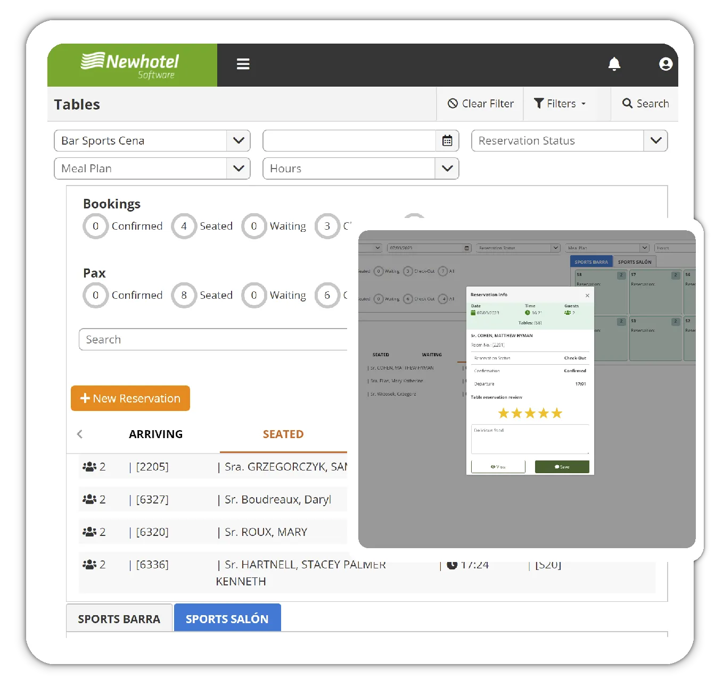Click the left chevron beside ARRIVING
715x688 pixels.
click(x=80, y=434)
